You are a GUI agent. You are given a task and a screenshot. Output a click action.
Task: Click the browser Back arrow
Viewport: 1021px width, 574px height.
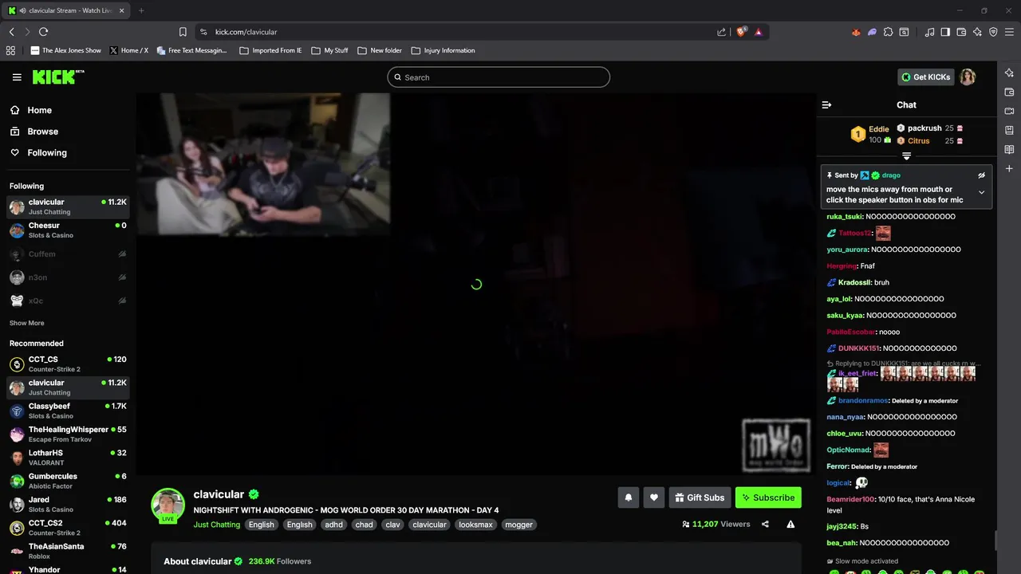pyautogui.click(x=11, y=32)
